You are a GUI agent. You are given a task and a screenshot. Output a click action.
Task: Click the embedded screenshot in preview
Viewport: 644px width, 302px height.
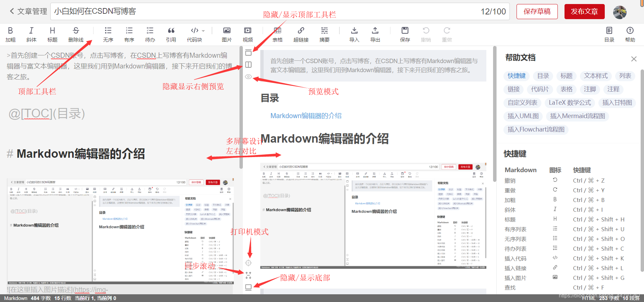coord(373,216)
